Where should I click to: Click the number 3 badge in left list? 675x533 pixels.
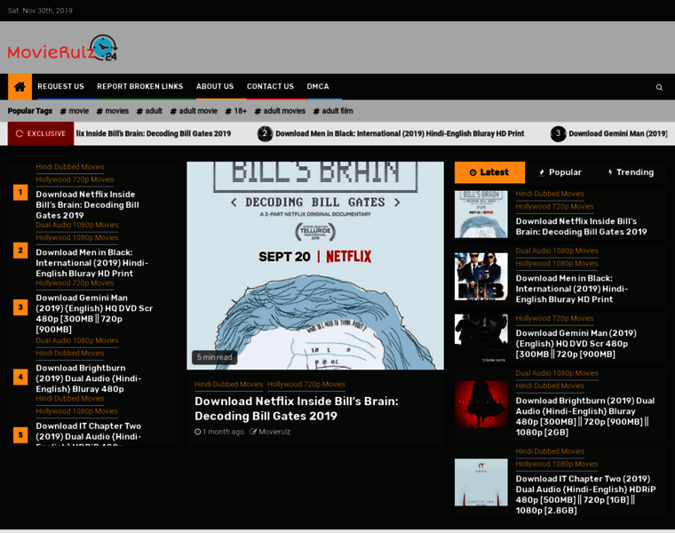[x=20, y=307]
